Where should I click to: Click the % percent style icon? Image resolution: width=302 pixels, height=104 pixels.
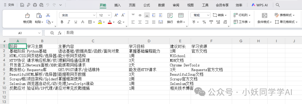204,22
